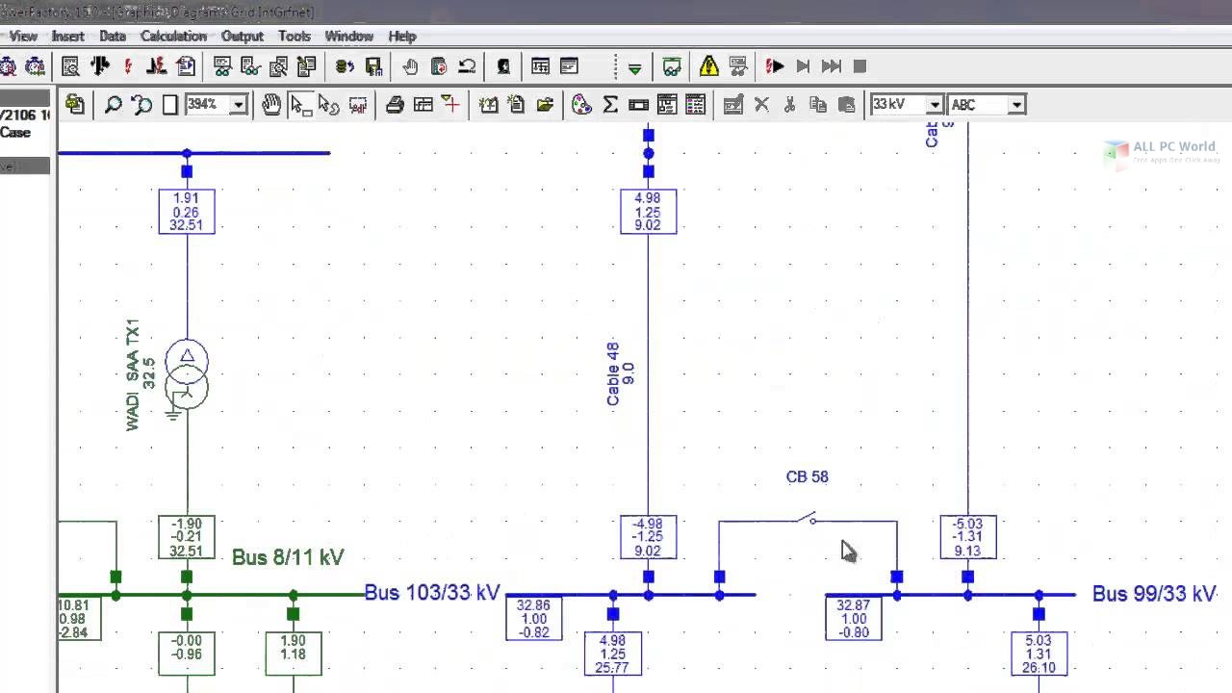This screenshot has width=1232, height=693.
Task: Open the Tools menu
Action: (x=294, y=36)
